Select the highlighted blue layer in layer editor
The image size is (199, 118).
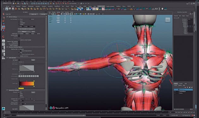coord(183,90)
